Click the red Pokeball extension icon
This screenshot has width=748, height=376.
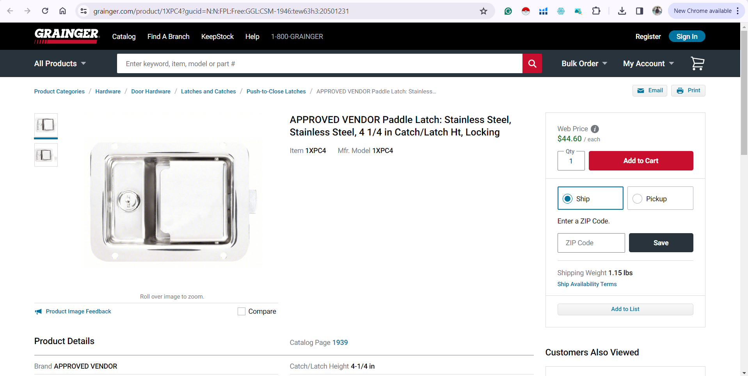tap(526, 11)
